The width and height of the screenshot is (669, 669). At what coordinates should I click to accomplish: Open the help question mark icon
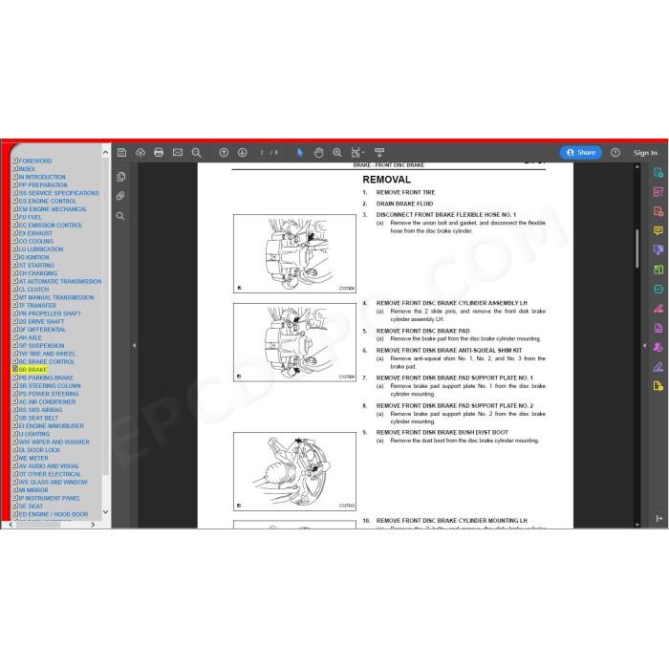[615, 152]
